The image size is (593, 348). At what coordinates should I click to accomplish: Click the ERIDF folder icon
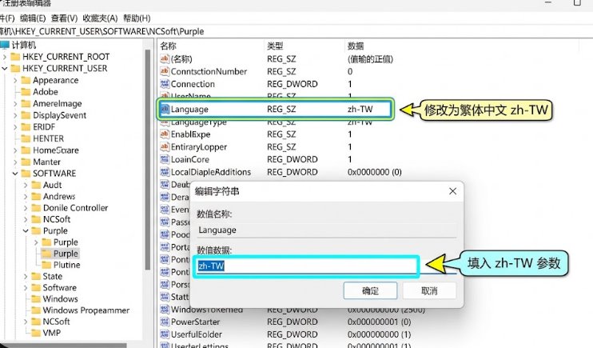click(x=26, y=127)
